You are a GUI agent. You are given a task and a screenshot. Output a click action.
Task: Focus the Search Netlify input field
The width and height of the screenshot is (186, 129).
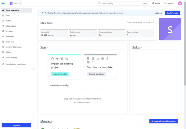(x=122, y=3)
